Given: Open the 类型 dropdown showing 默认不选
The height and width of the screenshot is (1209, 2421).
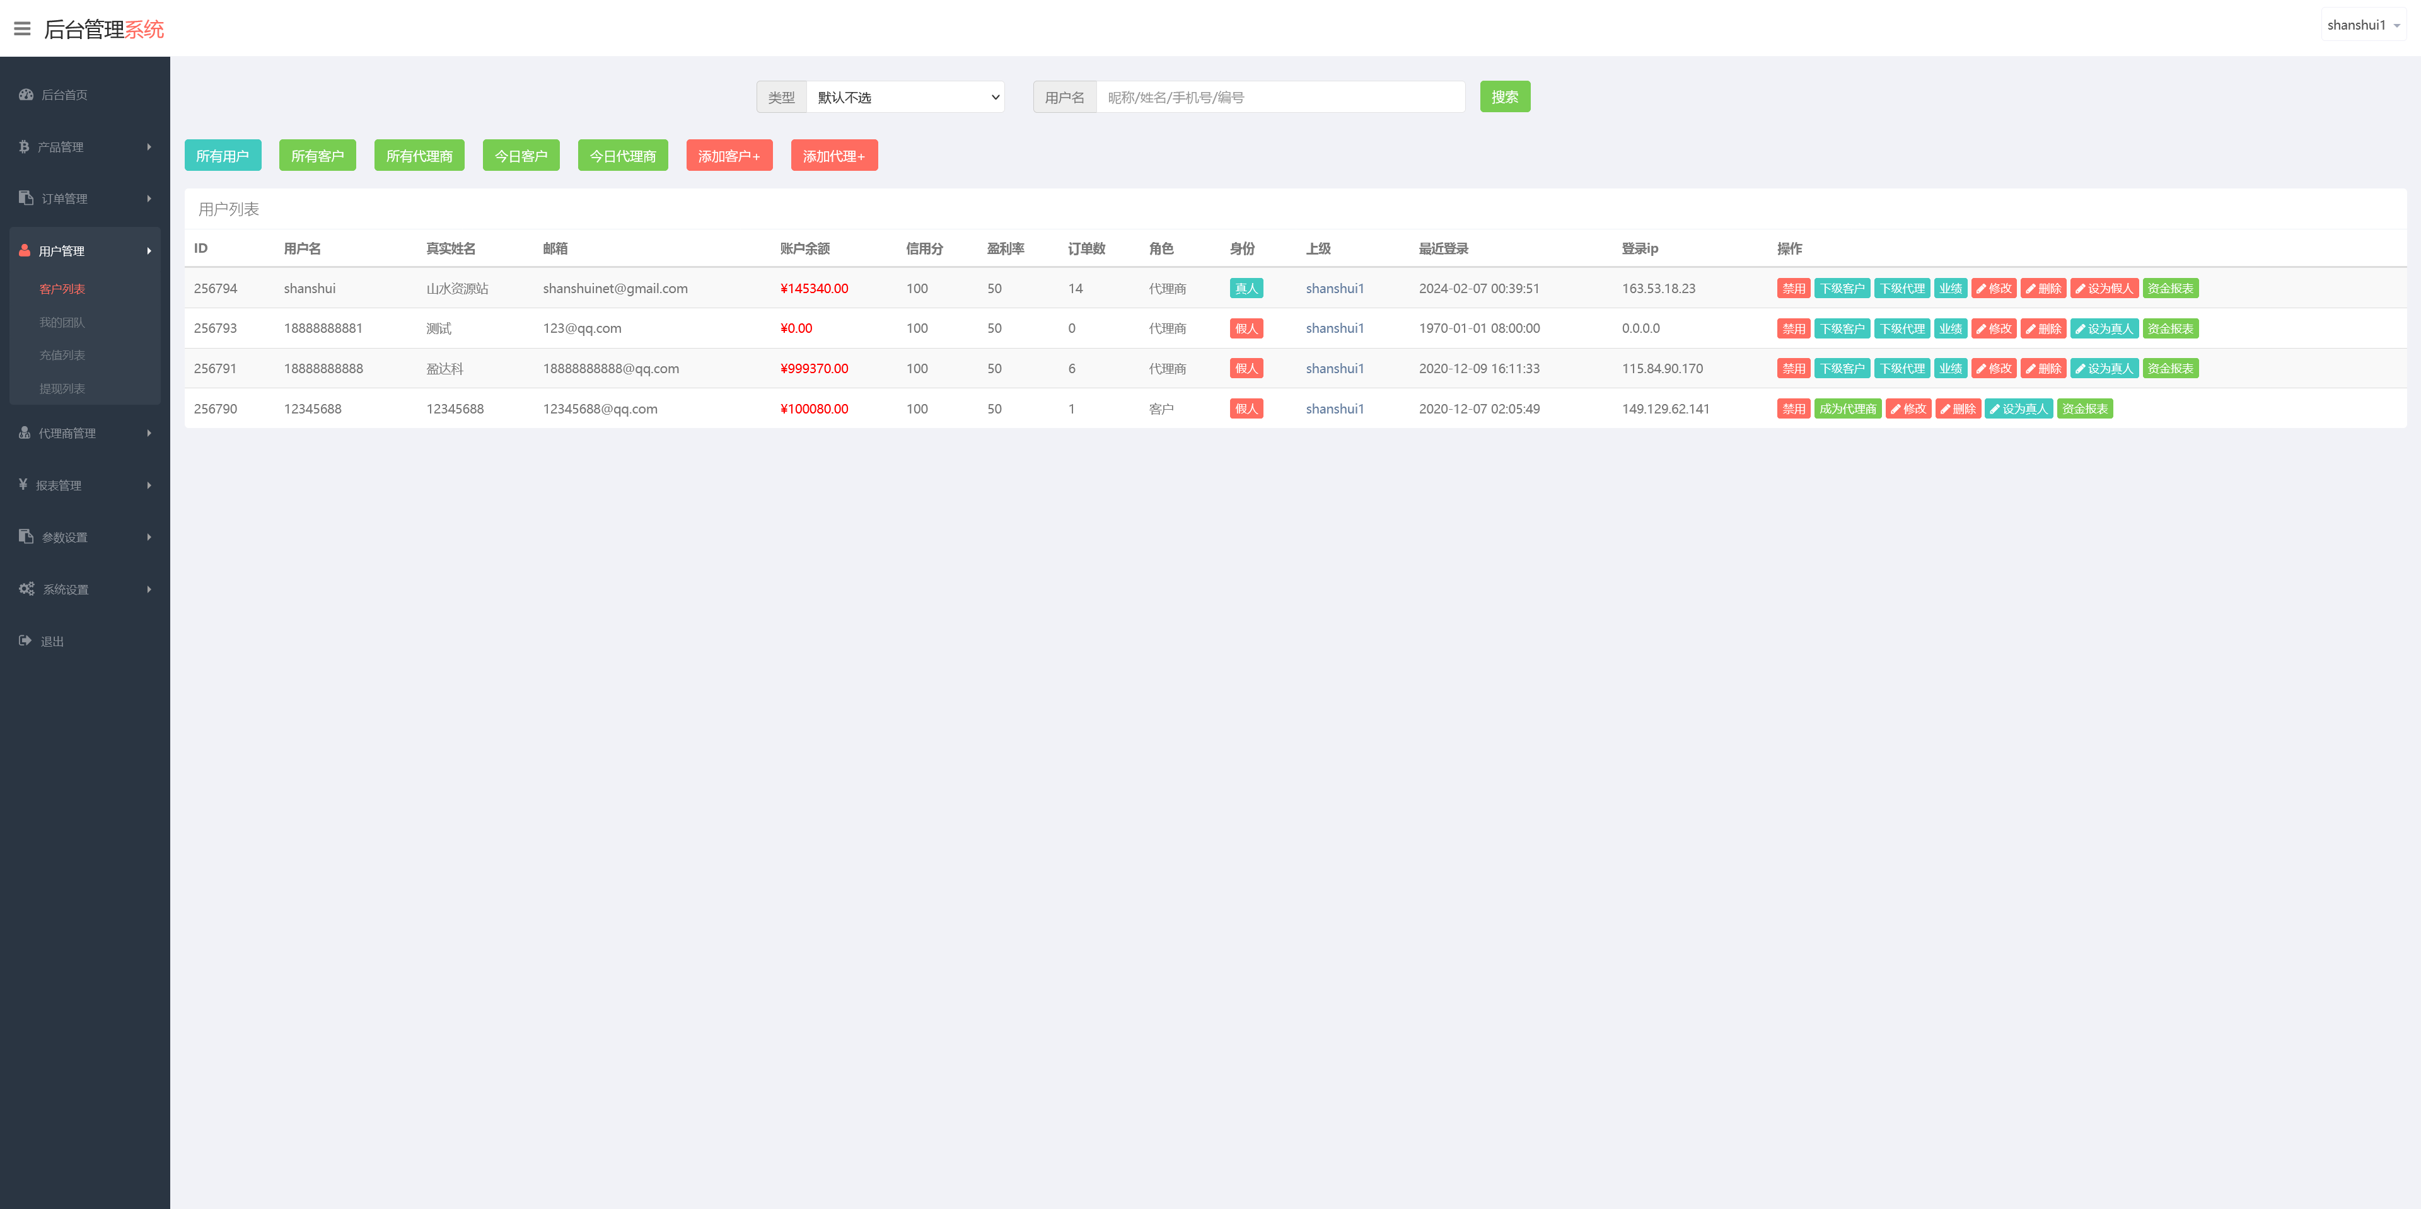Looking at the screenshot, I should [x=904, y=98].
